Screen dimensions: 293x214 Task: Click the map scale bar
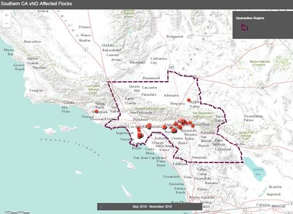tap(17, 212)
